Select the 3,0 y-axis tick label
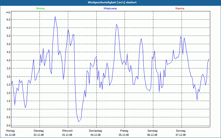The image size is (221, 138). pos(8,77)
